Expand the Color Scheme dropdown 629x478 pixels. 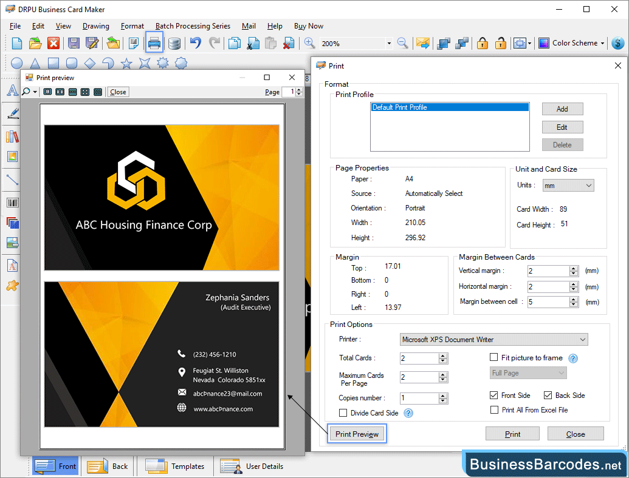pos(602,43)
